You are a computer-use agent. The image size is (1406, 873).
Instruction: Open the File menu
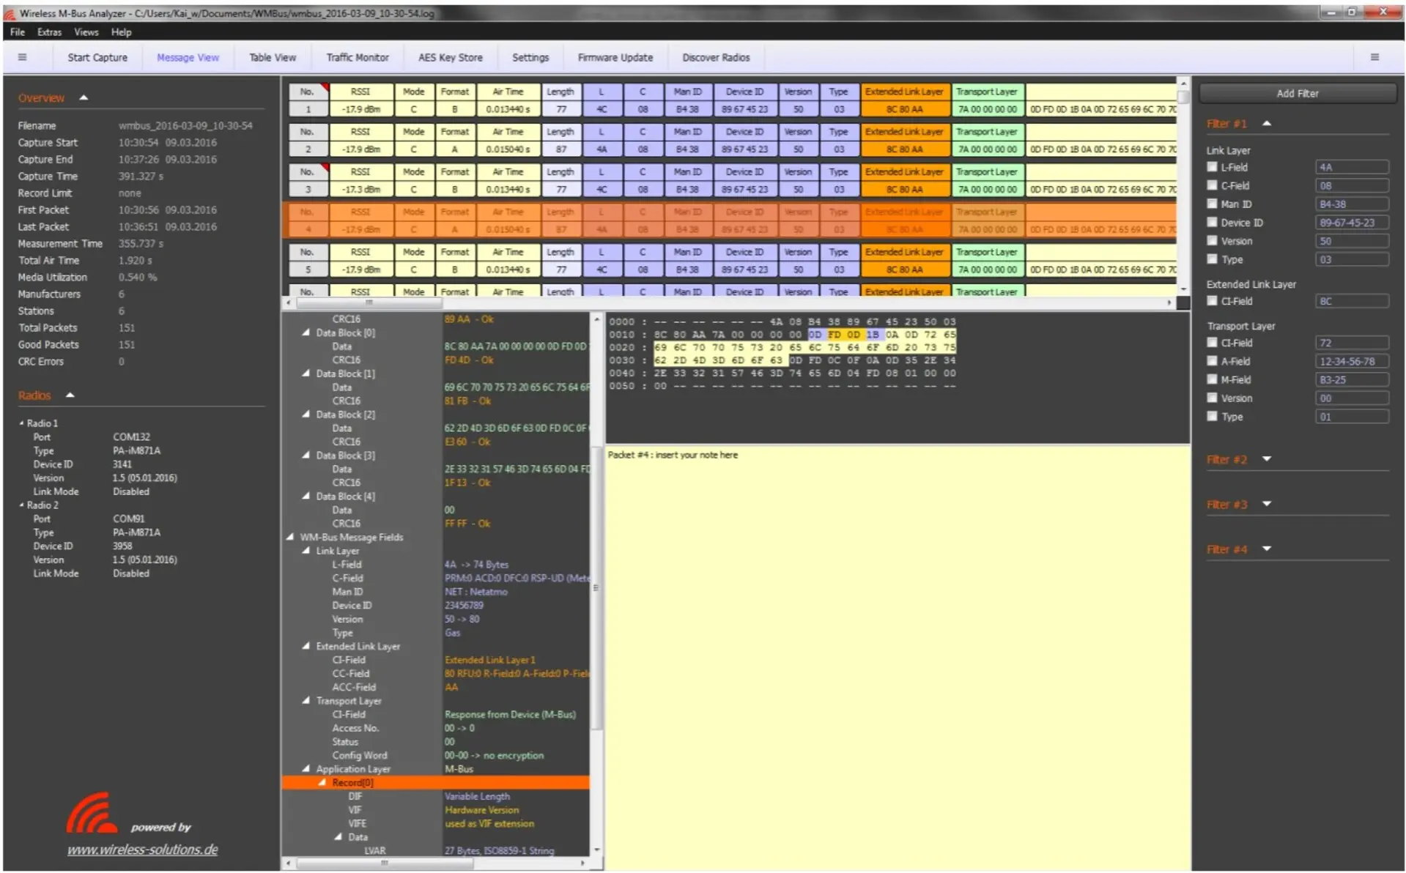point(18,32)
